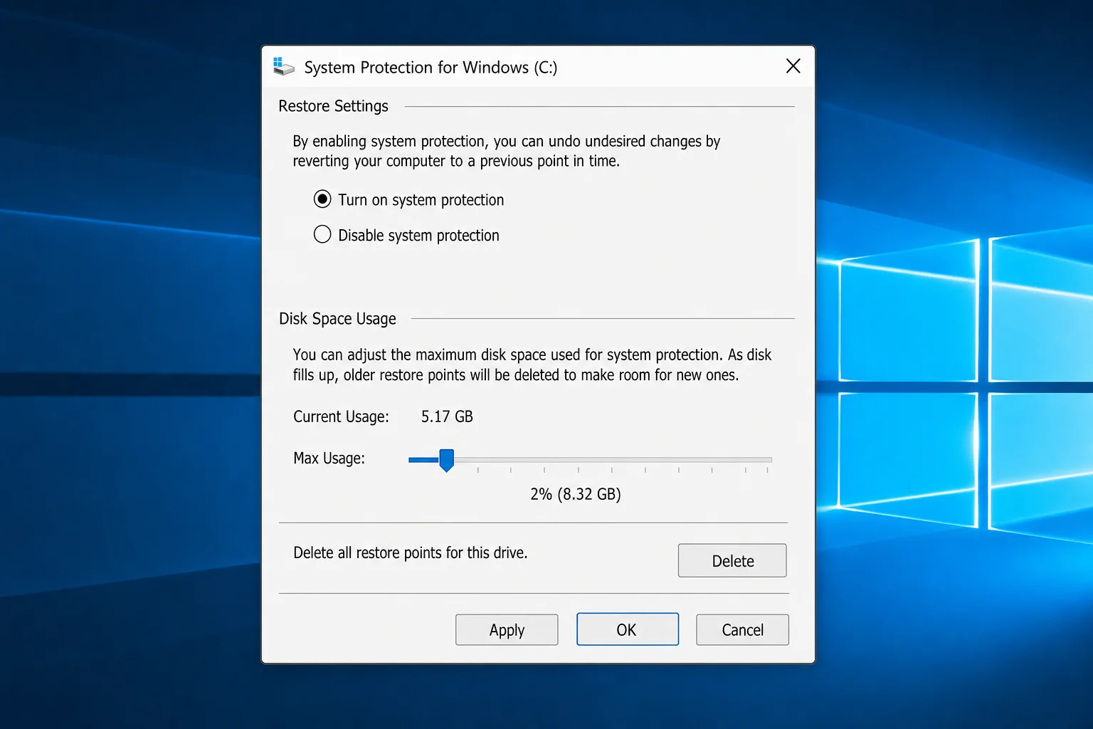Click the 5.17 GB current usage value
This screenshot has width=1093, height=729.
click(447, 416)
